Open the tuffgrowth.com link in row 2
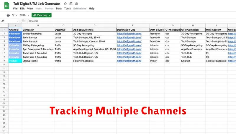This screenshot has height=134, width=236. [x=129, y=34]
